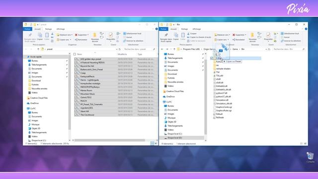
Task: Click Game breadcrumb in Bin address bar
Action: (x=235, y=49)
